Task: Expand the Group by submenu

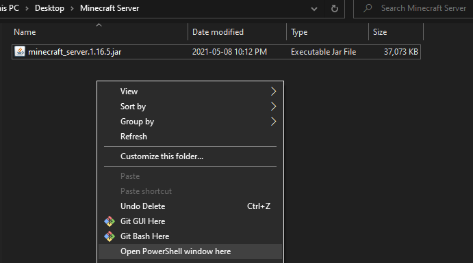Action: 190,122
